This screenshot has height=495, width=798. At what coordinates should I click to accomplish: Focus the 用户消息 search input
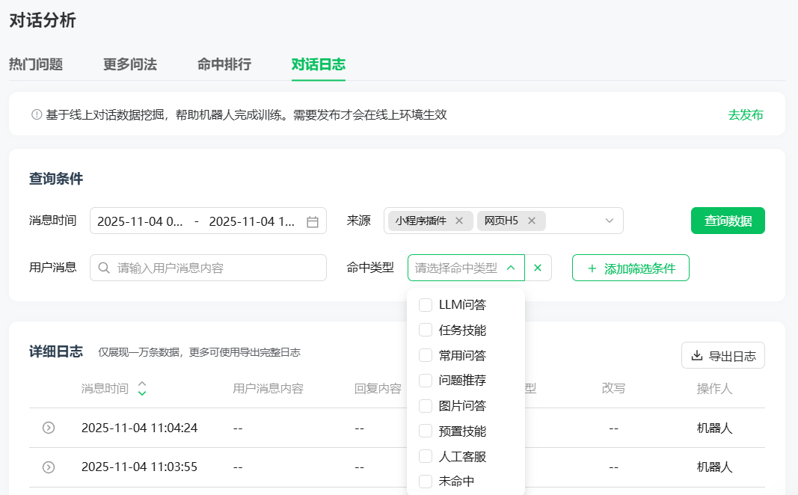tap(217, 268)
